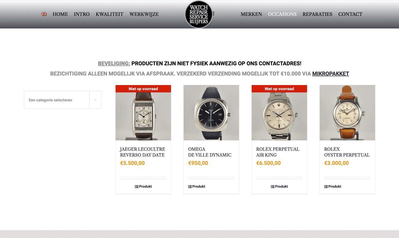Navigate to the REPARATIES page
This screenshot has width=399, height=238.
tap(317, 14)
